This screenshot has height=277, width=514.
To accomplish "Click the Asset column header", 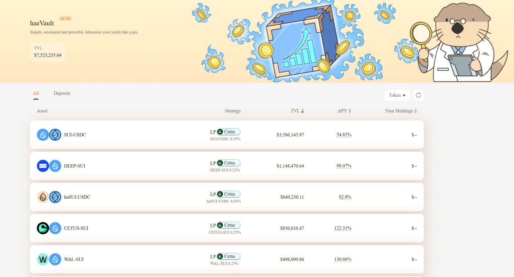I will click(42, 111).
